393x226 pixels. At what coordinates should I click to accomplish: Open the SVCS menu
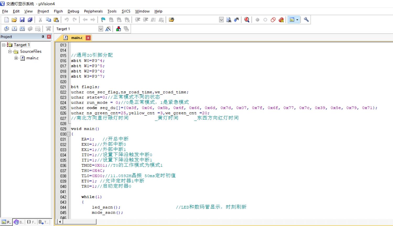click(x=126, y=11)
